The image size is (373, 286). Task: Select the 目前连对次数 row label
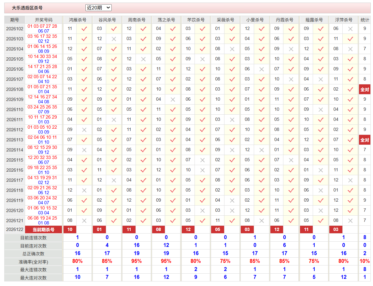click(x=33, y=246)
